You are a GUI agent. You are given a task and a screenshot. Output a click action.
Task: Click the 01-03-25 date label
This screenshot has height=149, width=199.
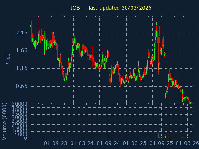tap(135, 143)
